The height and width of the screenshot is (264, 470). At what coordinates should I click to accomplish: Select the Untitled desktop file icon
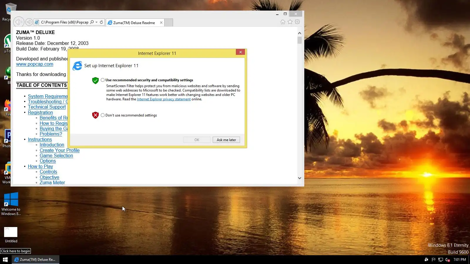(x=11, y=235)
